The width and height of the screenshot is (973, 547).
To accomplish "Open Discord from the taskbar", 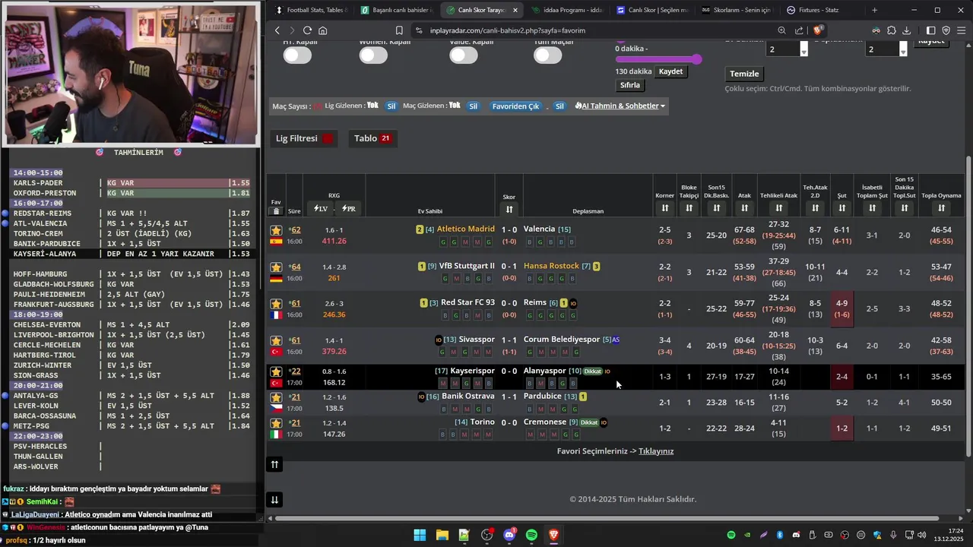I will click(509, 535).
